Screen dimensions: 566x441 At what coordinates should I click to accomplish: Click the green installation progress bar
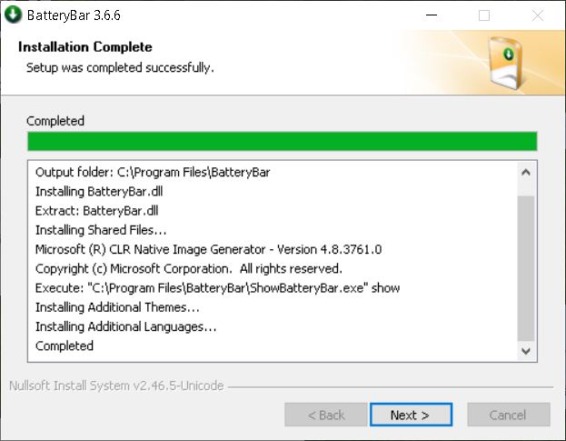coord(282,141)
